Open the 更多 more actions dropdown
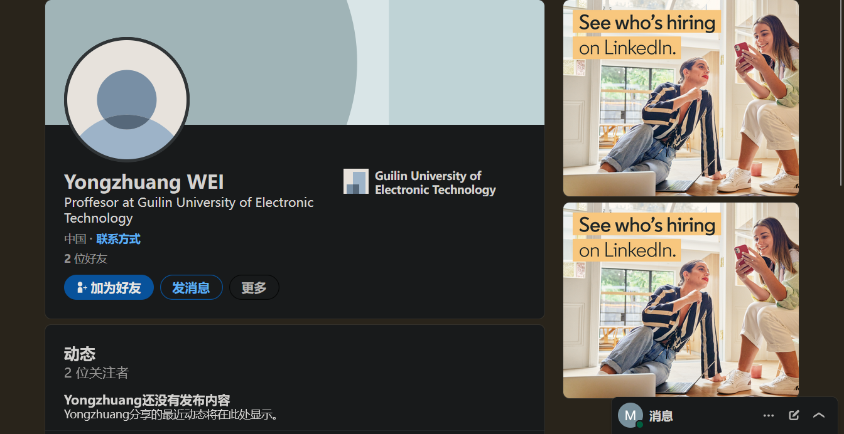 [x=254, y=288]
